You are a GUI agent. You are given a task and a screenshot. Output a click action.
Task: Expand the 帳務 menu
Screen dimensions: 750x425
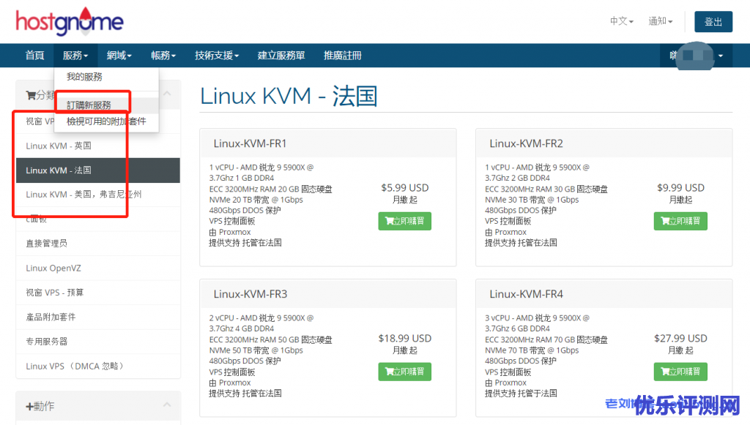(163, 56)
